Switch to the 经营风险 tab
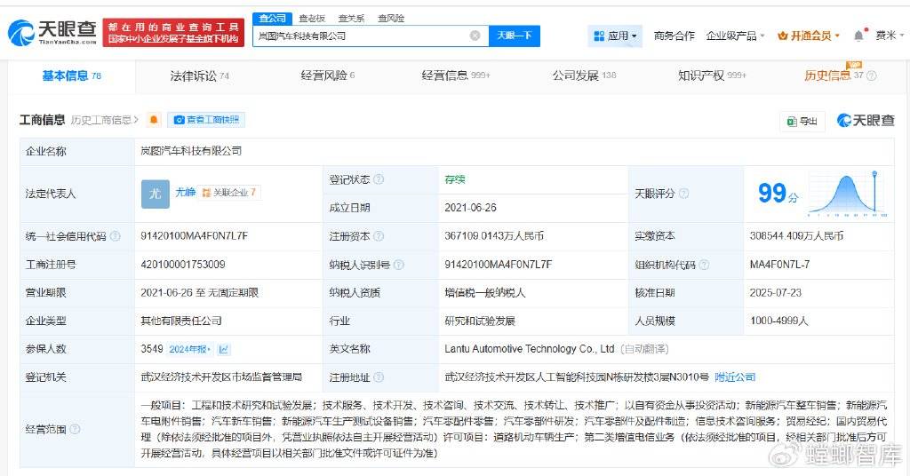This screenshot has height=476, width=910. click(x=327, y=76)
